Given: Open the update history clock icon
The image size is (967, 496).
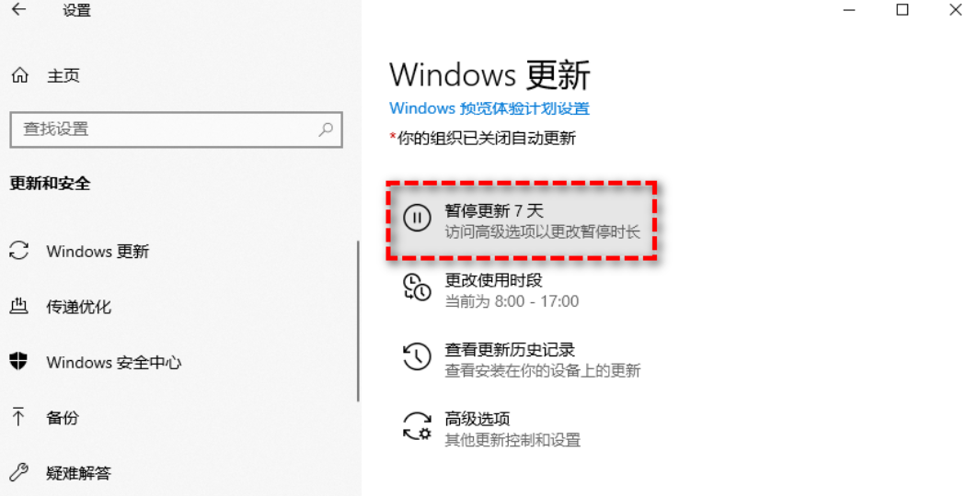Looking at the screenshot, I should 417,357.
